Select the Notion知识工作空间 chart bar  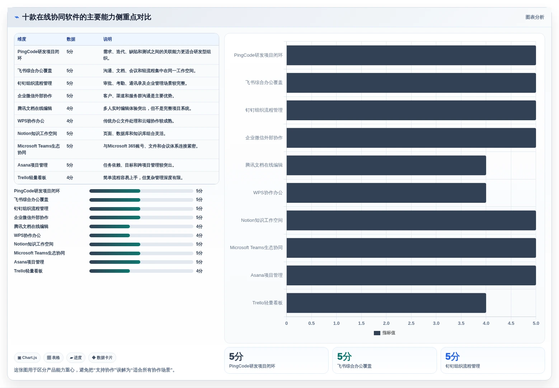coord(411,220)
